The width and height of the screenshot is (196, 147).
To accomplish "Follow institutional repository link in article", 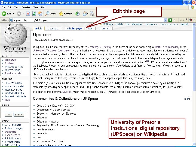I will pyautogui.click(x=167, y=47).
